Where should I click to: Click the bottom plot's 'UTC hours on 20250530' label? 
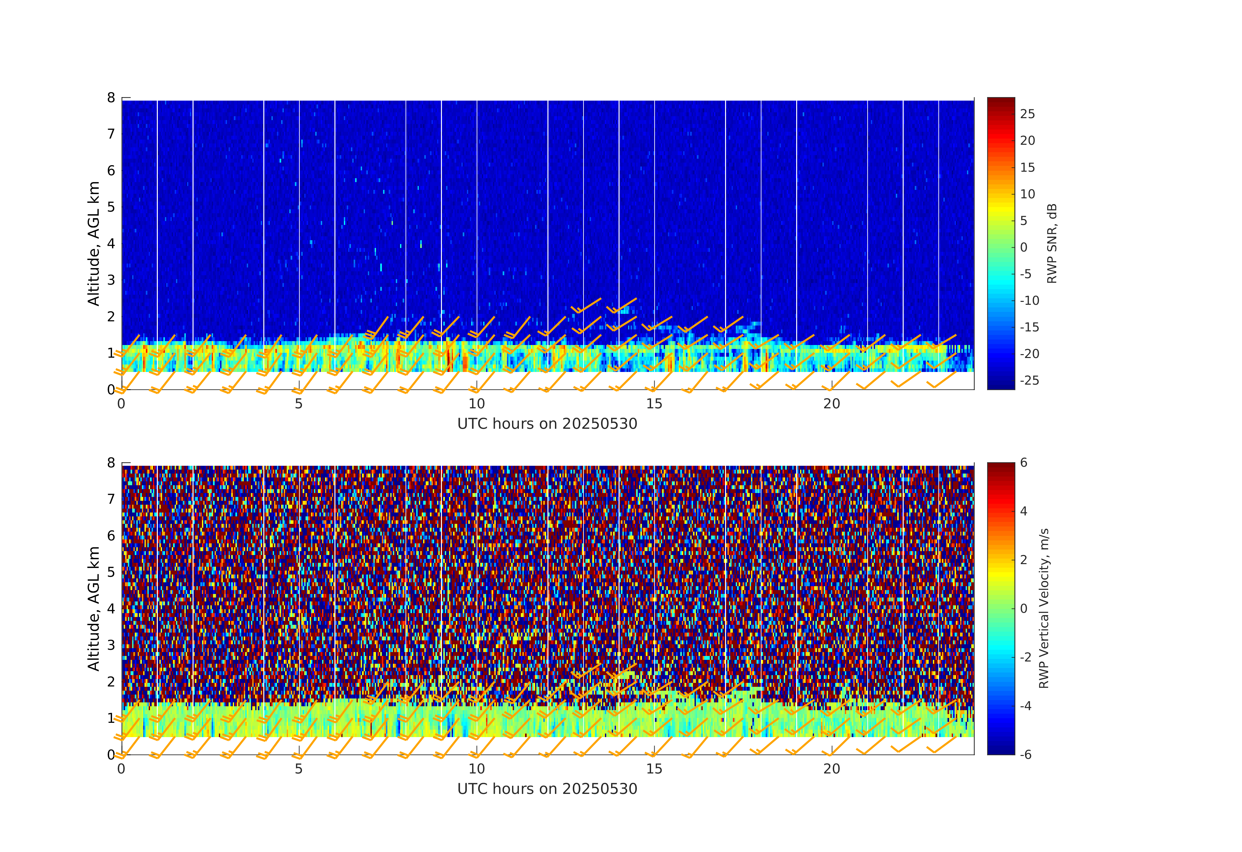point(547,789)
